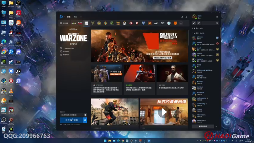Open game options gear beside play button
254x143 pixels.
[85, 120]
